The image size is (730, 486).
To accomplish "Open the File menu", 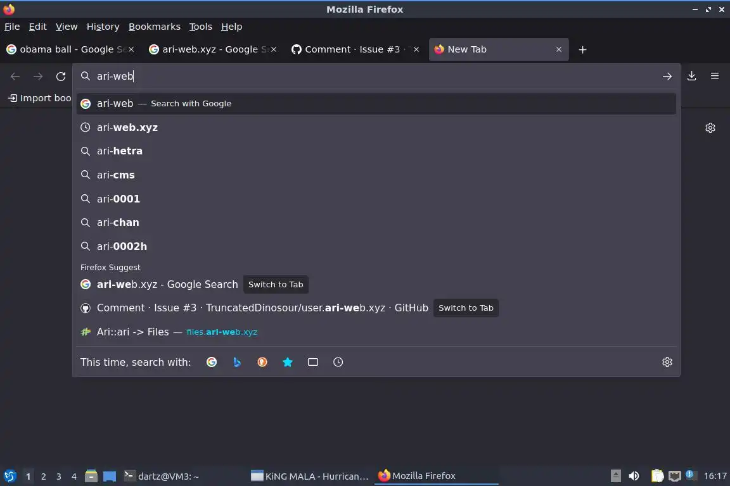I will click(x=12, y=27).
